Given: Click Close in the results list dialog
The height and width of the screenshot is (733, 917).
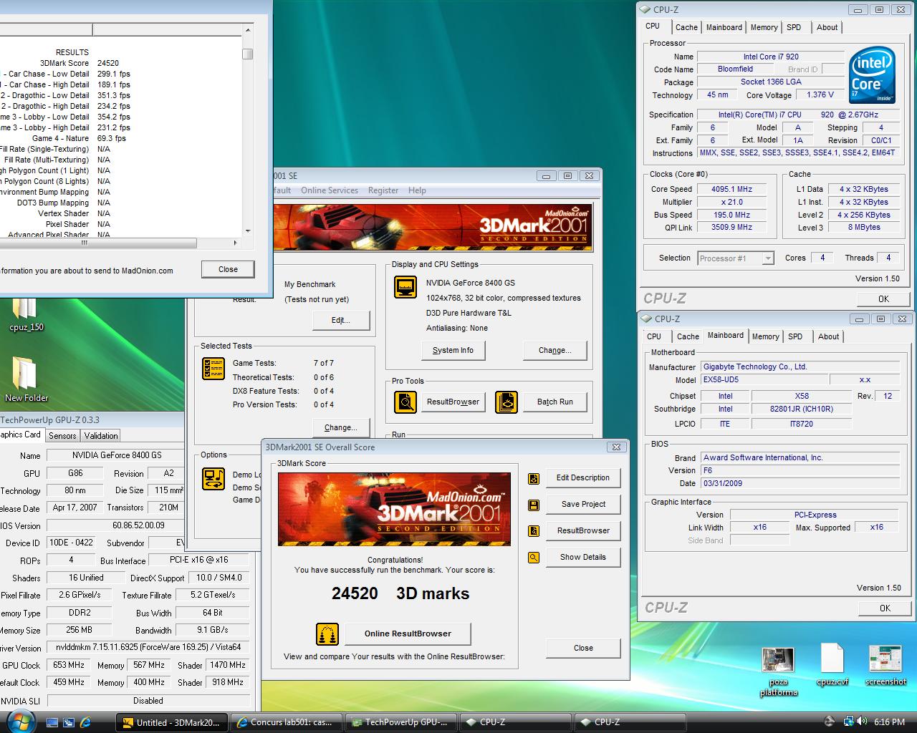Looking at the screenshot, I should pyautogui.click(x=228, y=269).
